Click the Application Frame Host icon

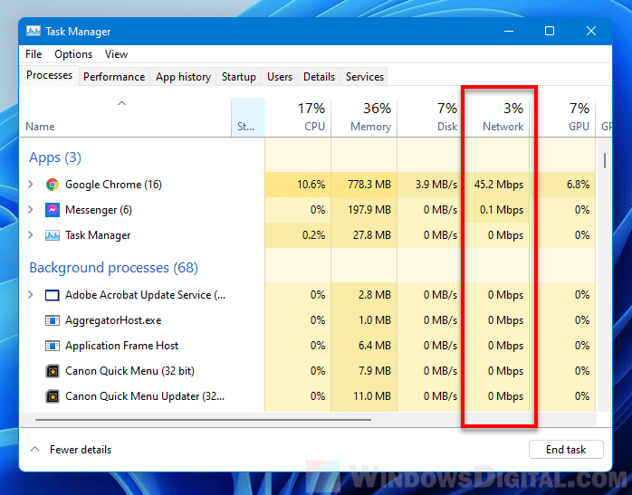click(x=53, y=346)
